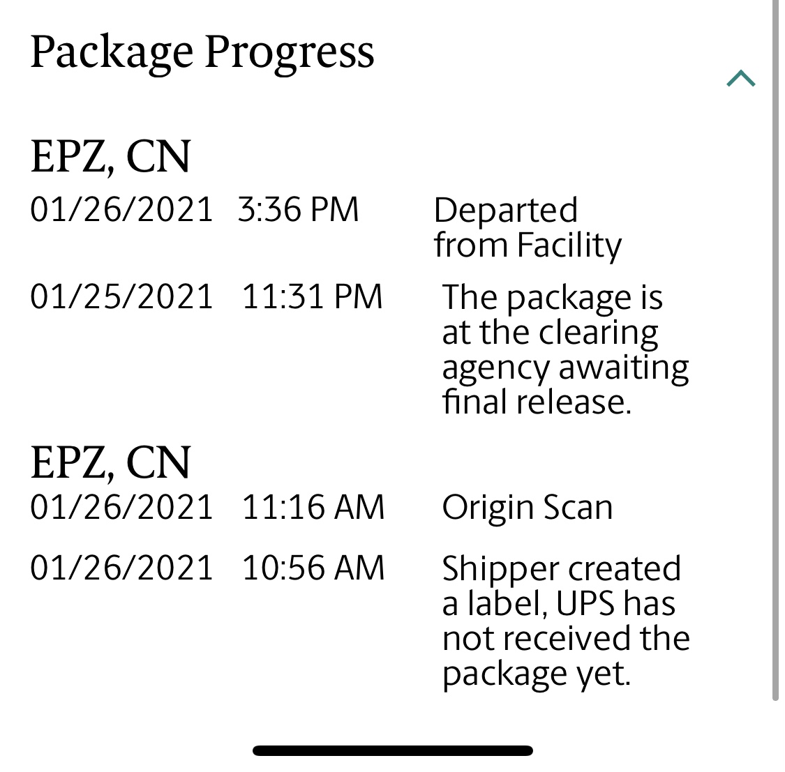Tap the 01/25/2021 date entry

pos(121,296)
